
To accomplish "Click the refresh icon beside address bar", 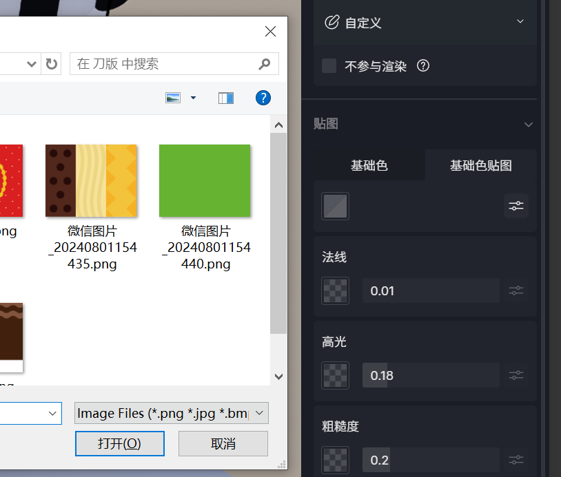I will click(52, 64).
